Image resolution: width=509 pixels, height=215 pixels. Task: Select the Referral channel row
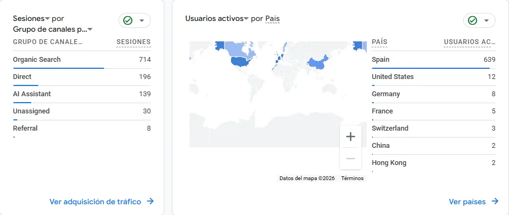(x=82, y=128)
